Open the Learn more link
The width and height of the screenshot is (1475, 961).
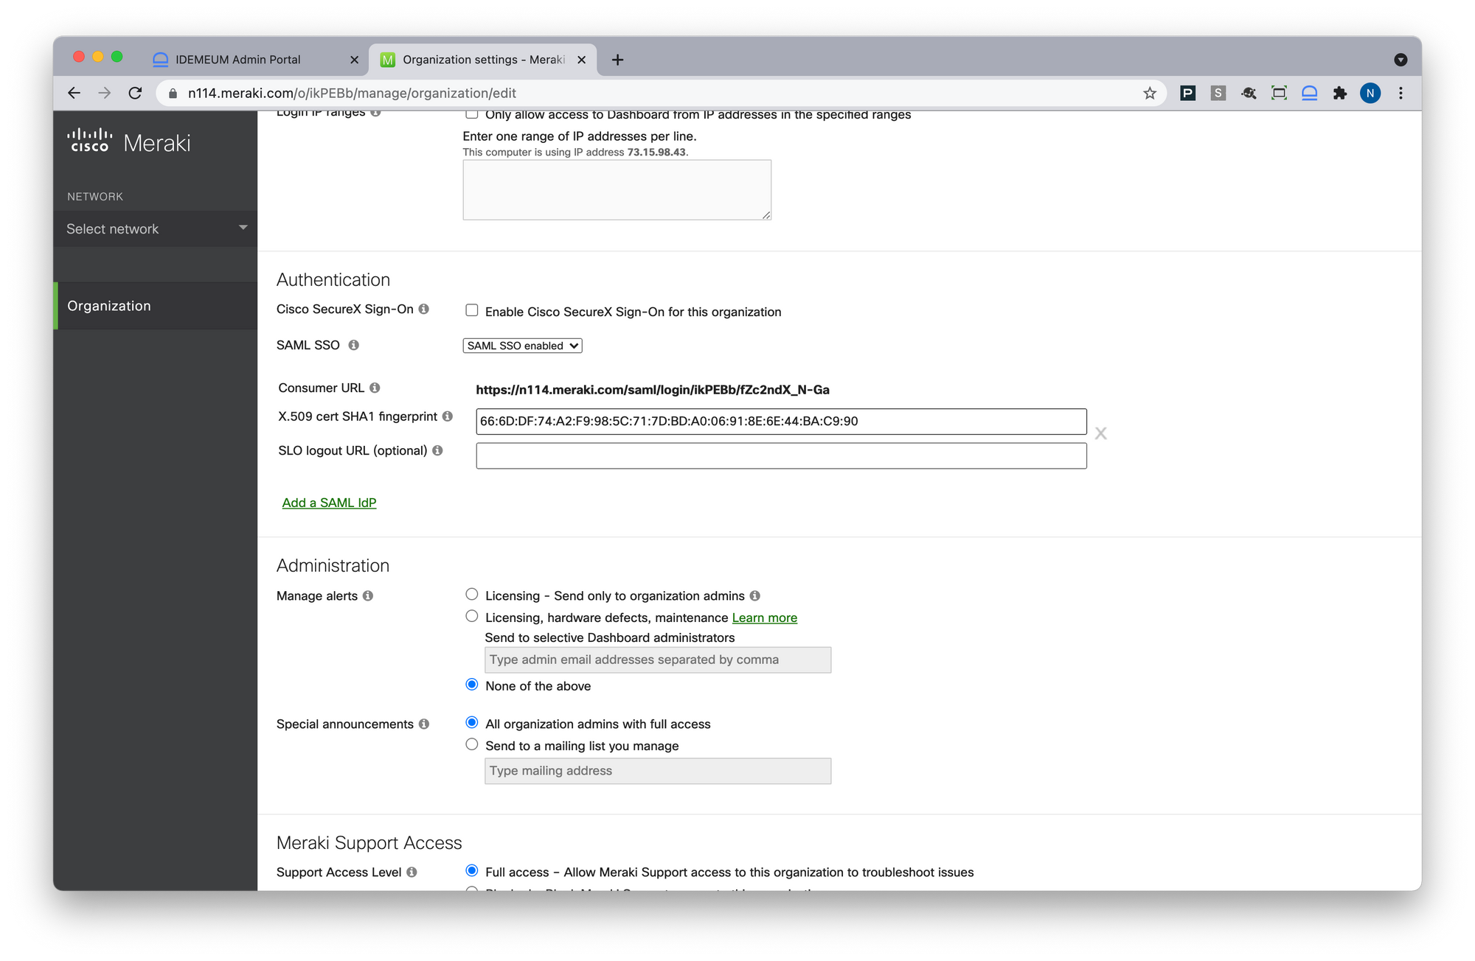tap(764, 618)
